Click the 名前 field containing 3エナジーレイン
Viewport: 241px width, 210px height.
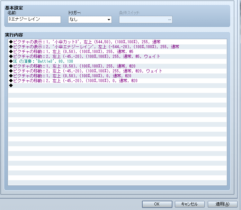coord(34,19)
